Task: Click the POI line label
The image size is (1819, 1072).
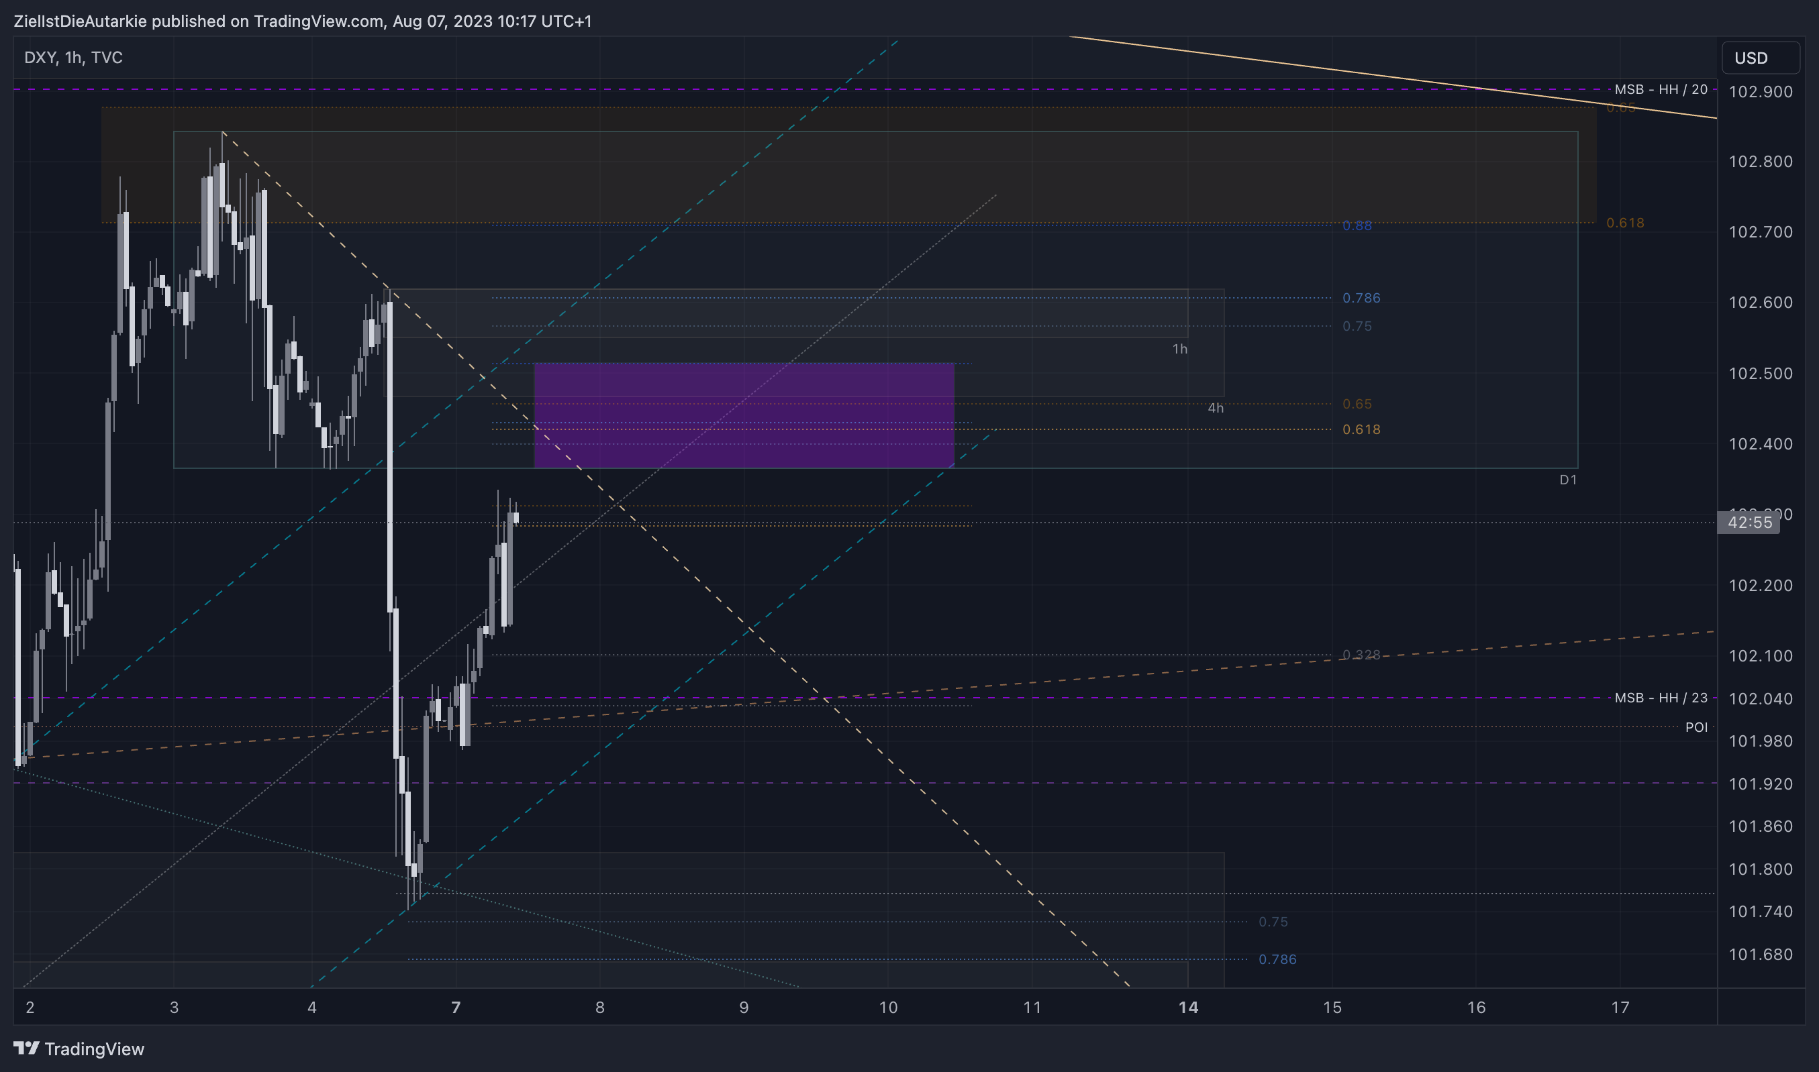Action: (1696, 727)
